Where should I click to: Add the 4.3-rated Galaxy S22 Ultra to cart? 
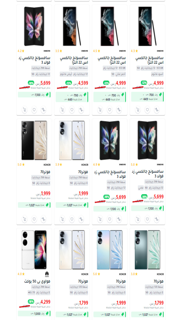click(138, 109)
